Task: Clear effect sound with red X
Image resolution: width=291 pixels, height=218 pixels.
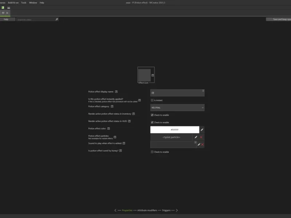Action: tap(203, 145)
